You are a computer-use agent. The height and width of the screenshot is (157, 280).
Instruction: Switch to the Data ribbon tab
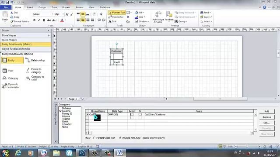(54, 7)
